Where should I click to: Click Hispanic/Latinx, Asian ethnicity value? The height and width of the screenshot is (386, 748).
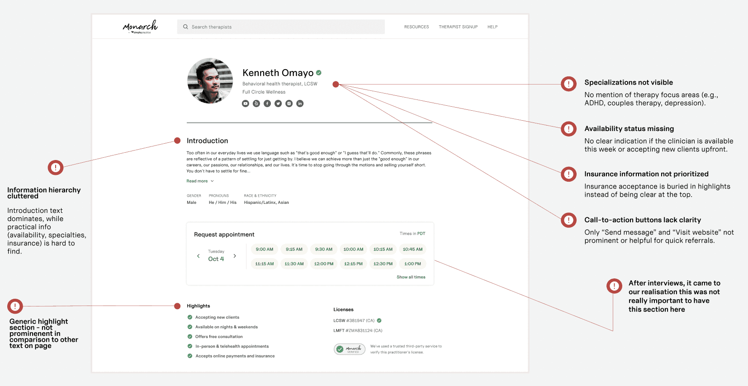click(x=266, y=202)
